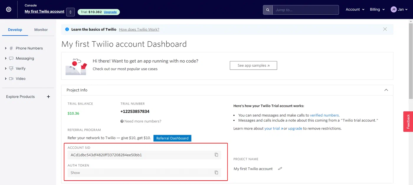Click the upgrade link to remove restrictions
This screenshot has height=185, width=413.
click(295, 128)
